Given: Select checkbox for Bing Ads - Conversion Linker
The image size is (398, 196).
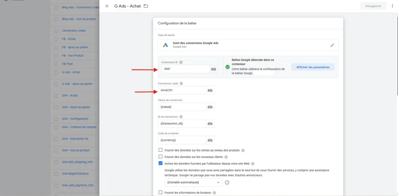Looking at the screenshot, I should coord(56,8).
